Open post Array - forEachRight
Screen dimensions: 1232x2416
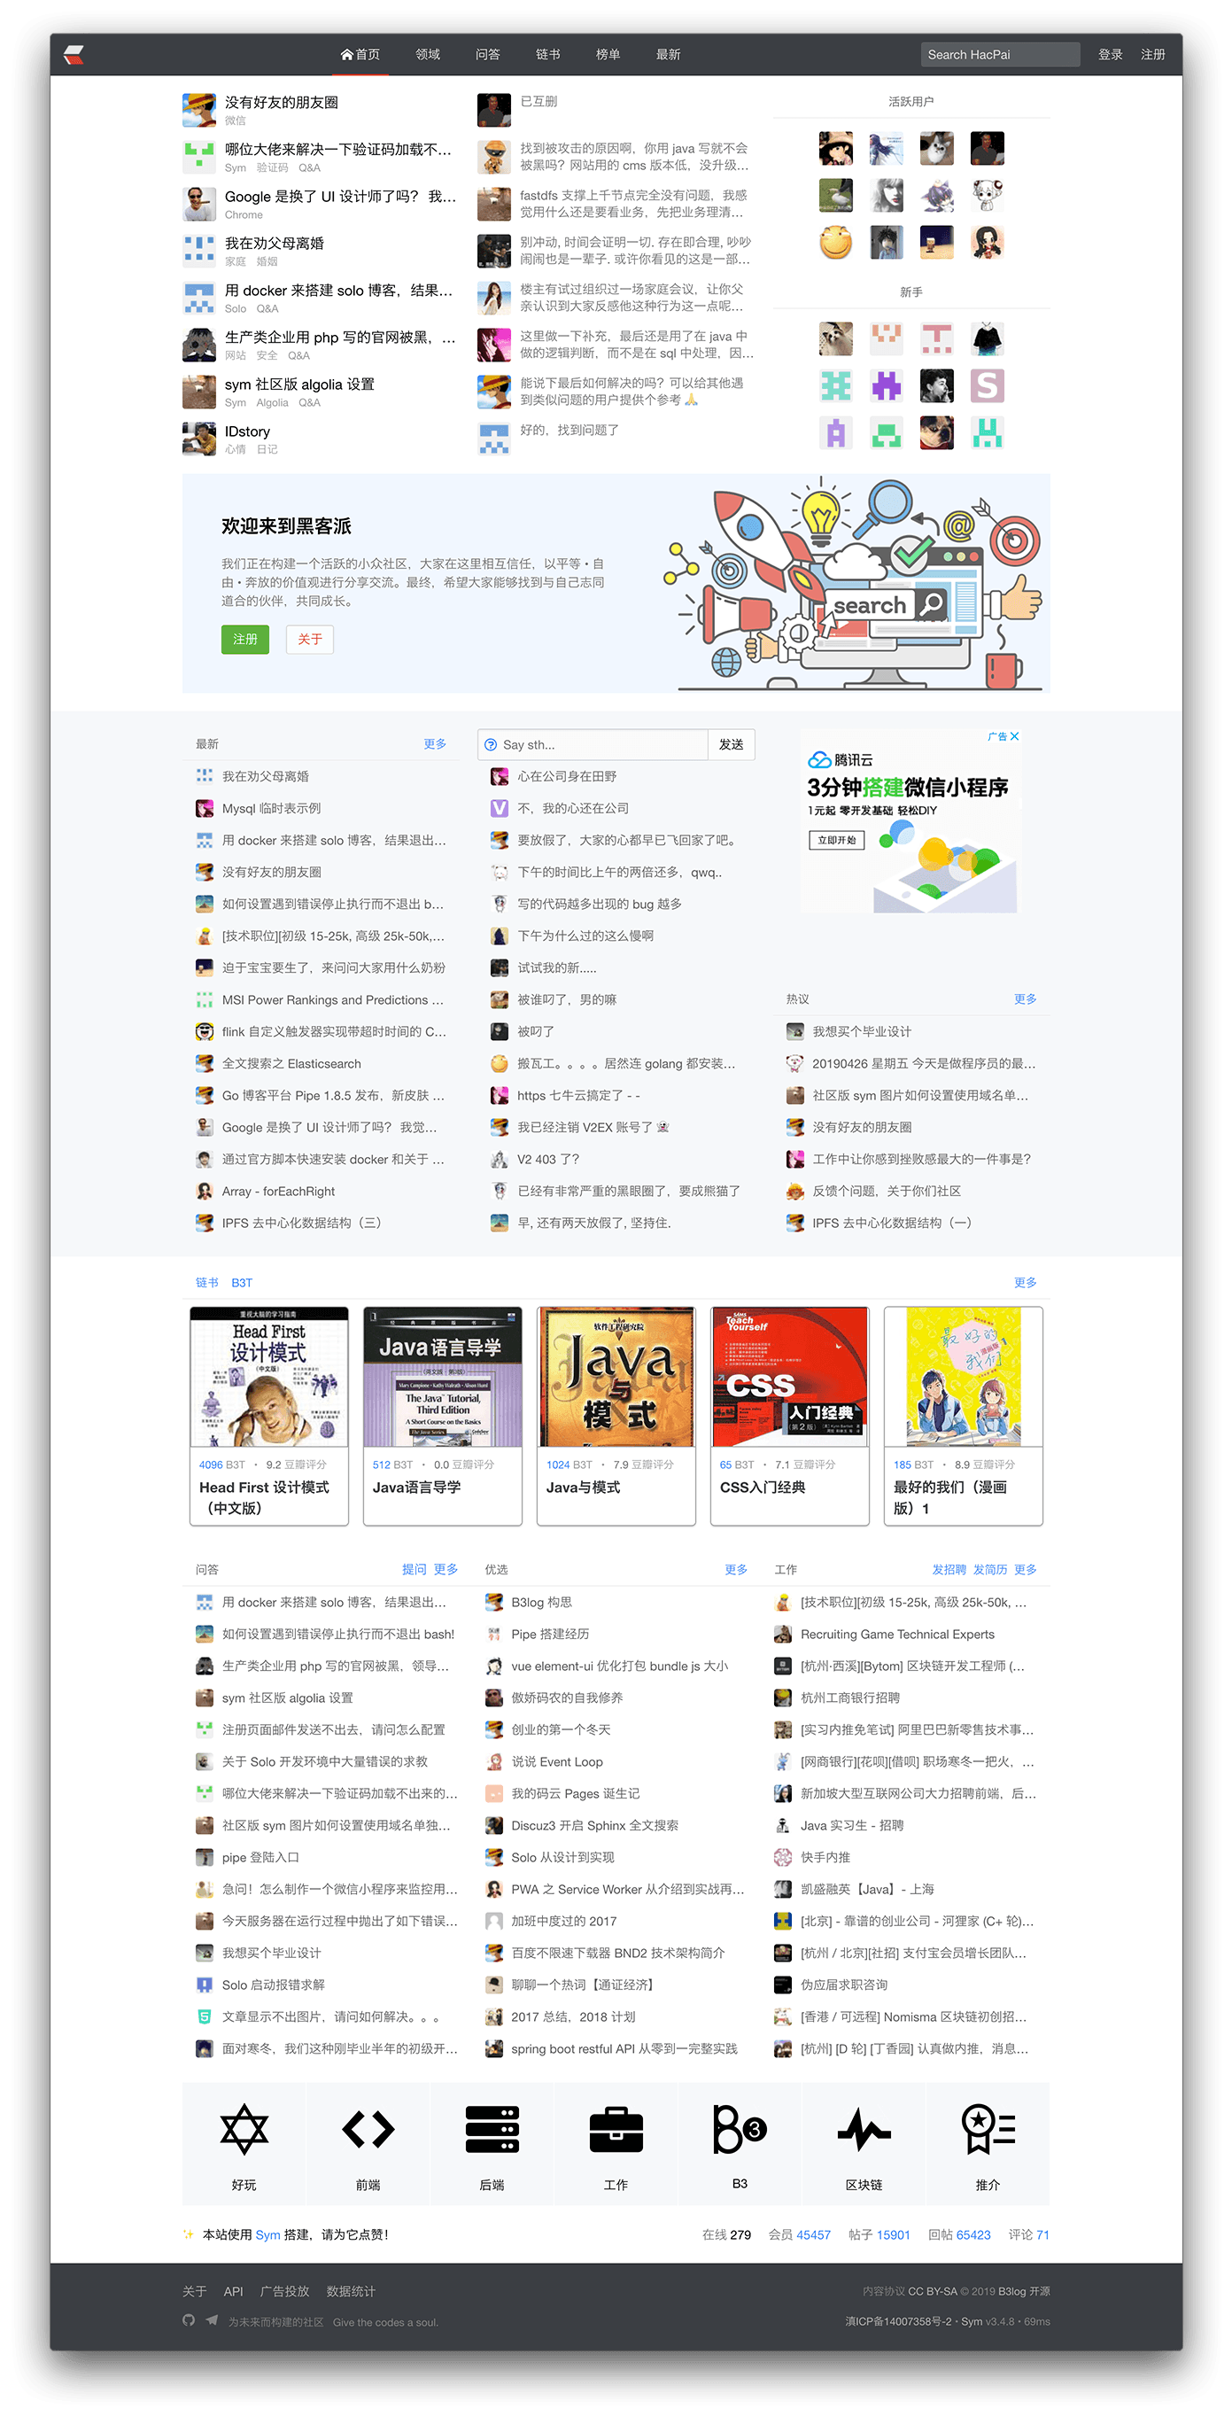(x=278, y=1191)
